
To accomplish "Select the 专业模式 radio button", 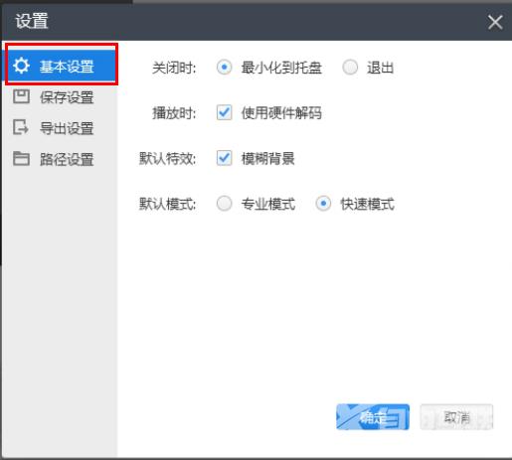I will point(224,204).
